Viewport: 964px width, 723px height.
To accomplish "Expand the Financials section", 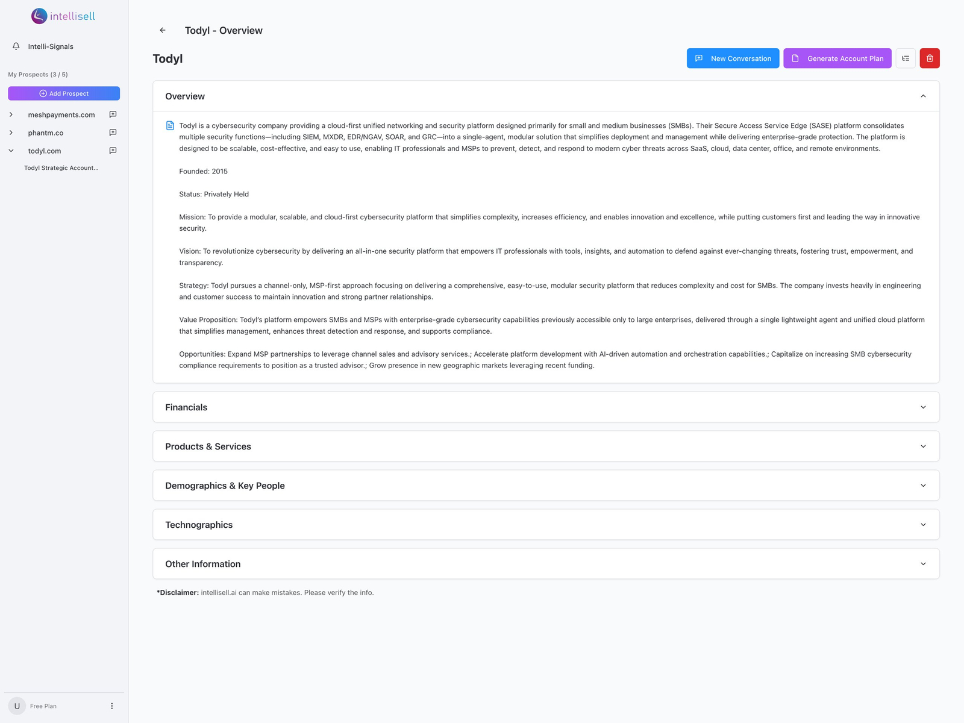I will coord(546,407).
